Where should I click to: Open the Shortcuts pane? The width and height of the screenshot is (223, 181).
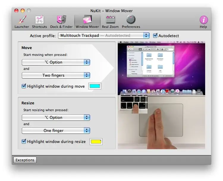point(39,22)
